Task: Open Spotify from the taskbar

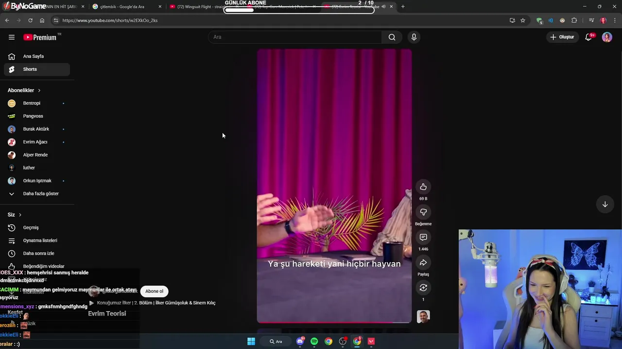Action: tap(314, 341)
